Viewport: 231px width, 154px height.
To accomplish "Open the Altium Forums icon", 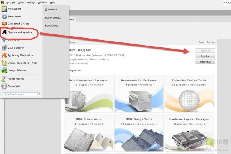I will (x=4, y=79).
